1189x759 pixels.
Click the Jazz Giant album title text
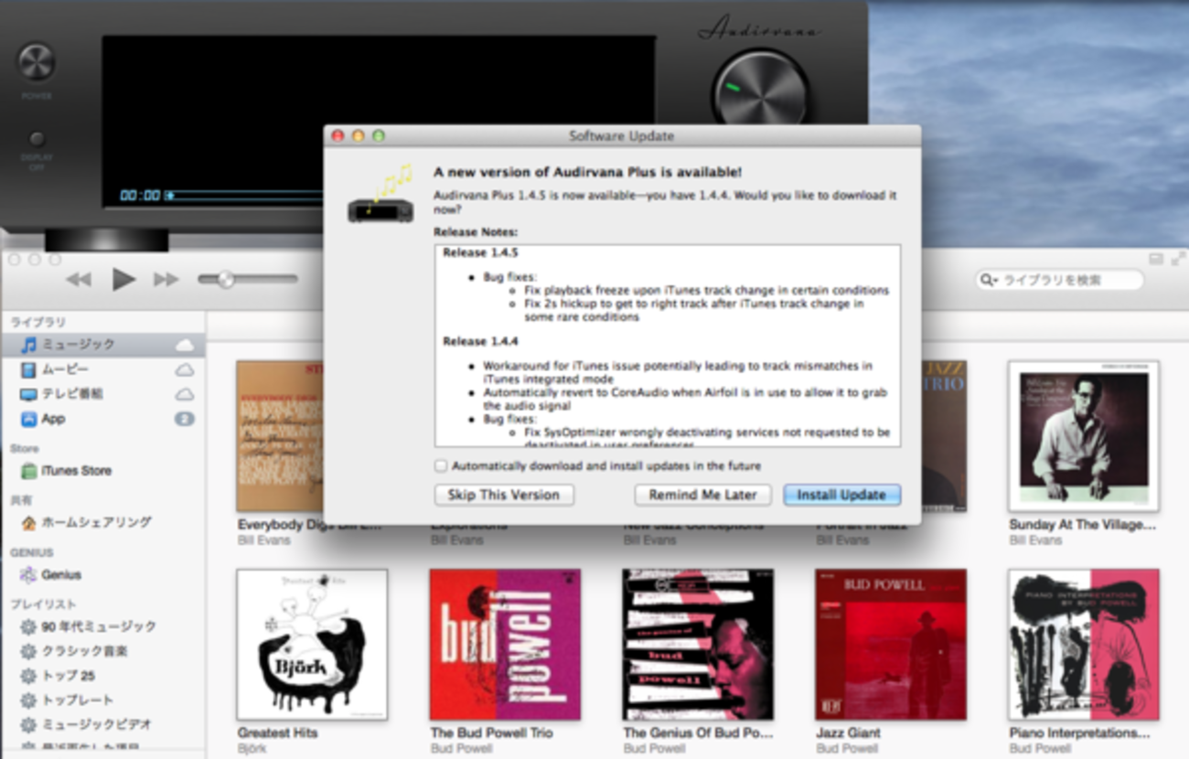click(x=849, y=733)
